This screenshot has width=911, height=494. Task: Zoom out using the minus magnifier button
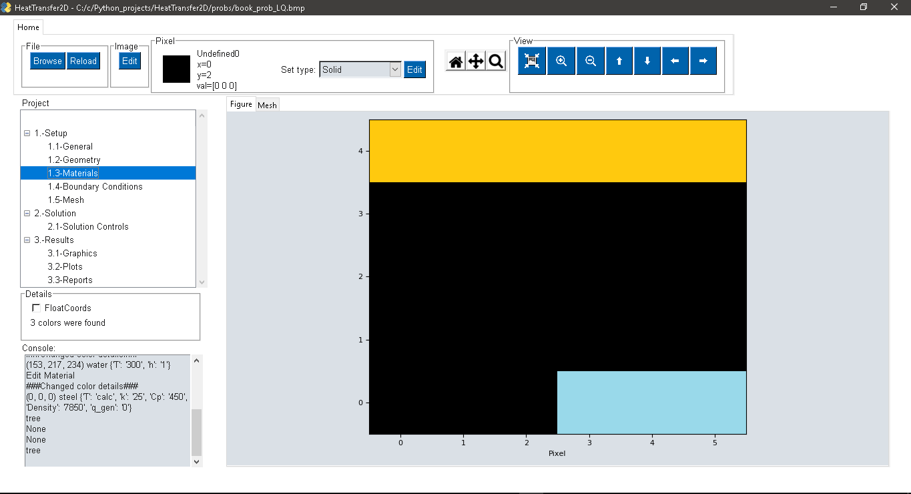click(x=591, y=61)
